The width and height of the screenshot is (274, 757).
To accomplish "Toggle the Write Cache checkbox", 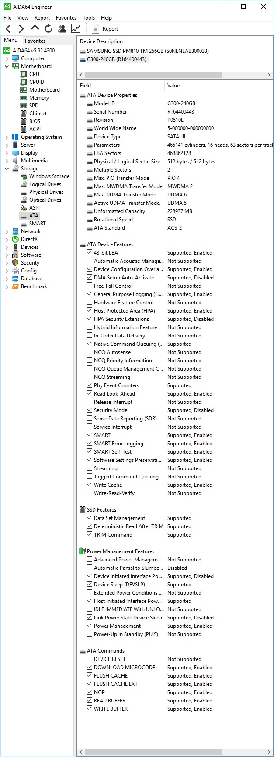I will click(90, 485).
